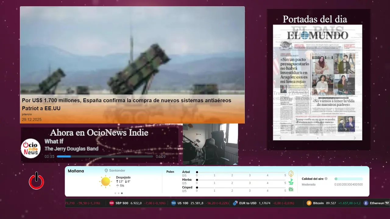
Task: Open headline about España Patriot purchase
Action: click(x=126, y=104)
